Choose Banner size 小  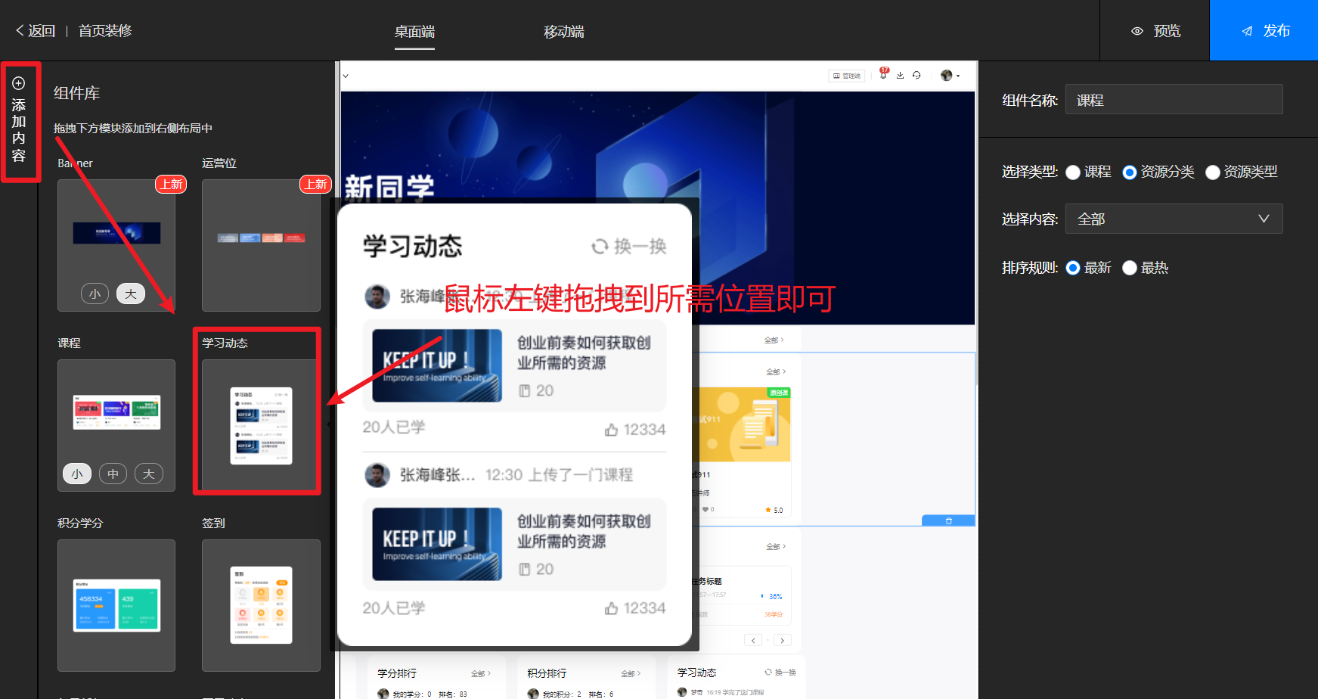tap(95, 294)
